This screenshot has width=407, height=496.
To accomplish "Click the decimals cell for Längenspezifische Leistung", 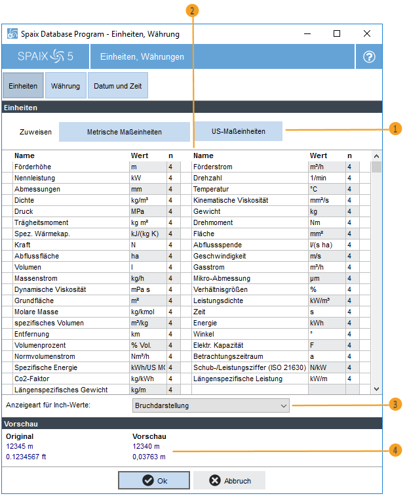I will point(353,379).
